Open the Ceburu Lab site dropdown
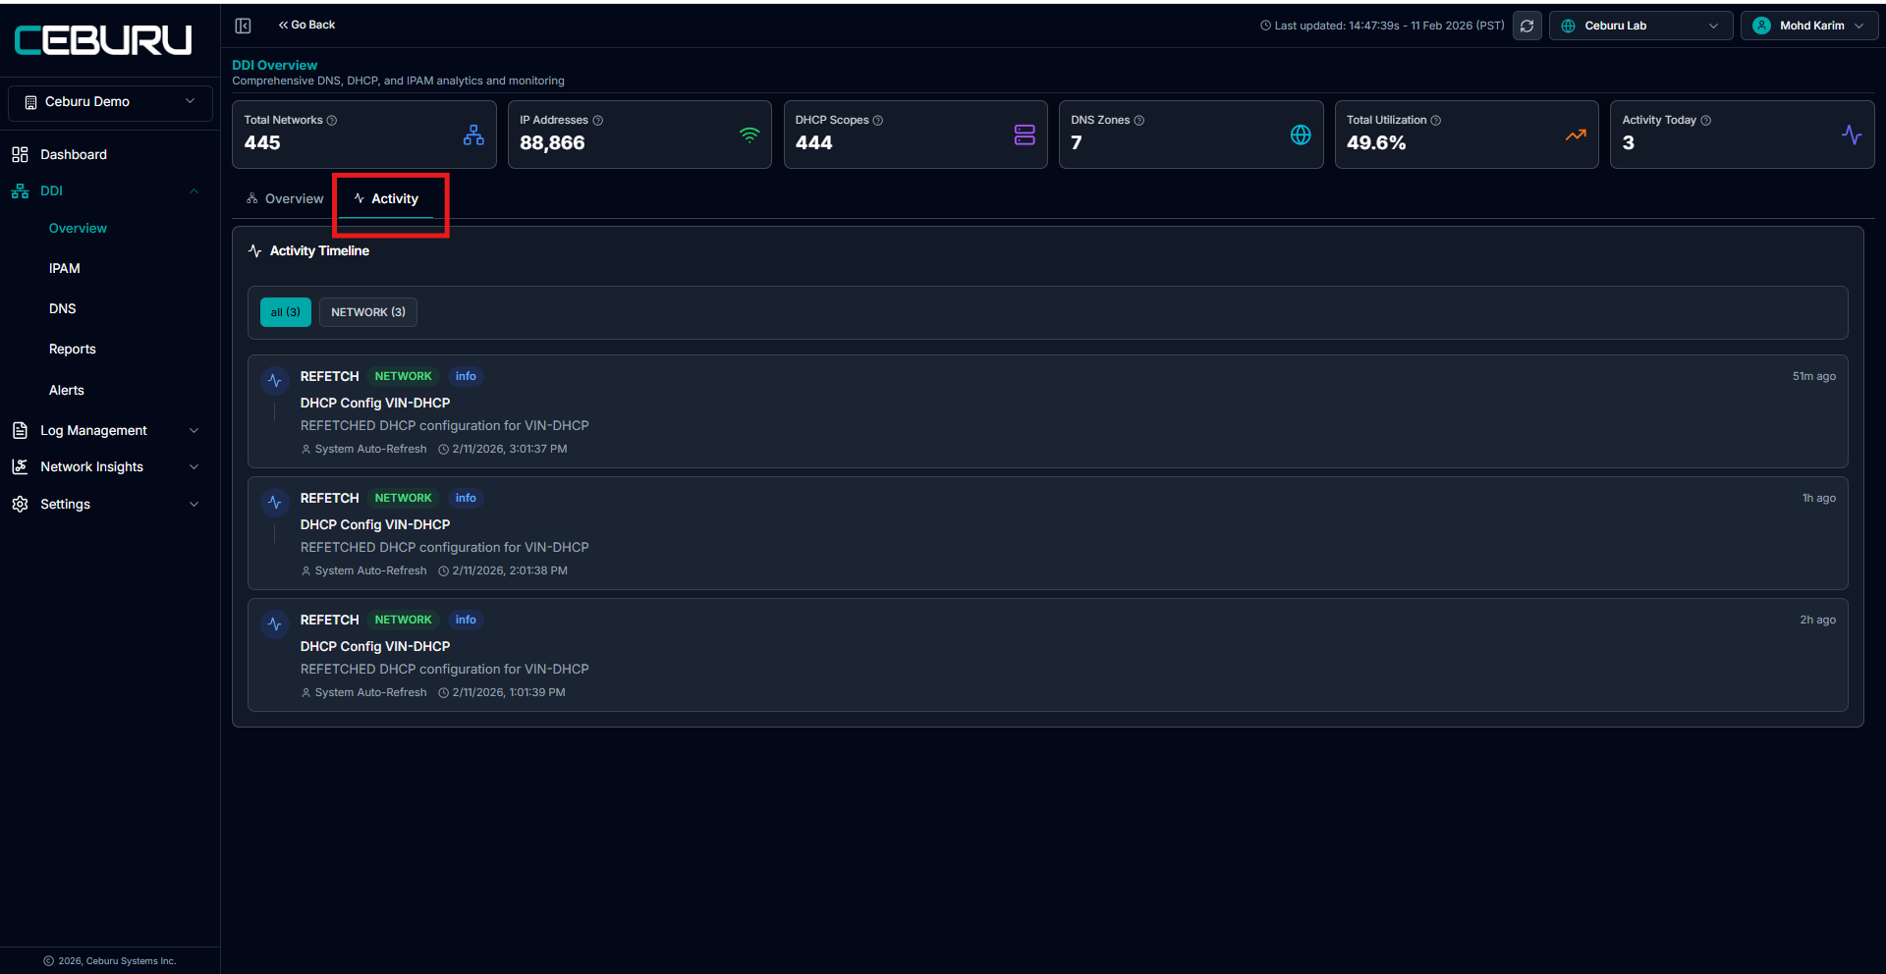The width and height of the screenshot is (1886, 974). (1640, 26)
